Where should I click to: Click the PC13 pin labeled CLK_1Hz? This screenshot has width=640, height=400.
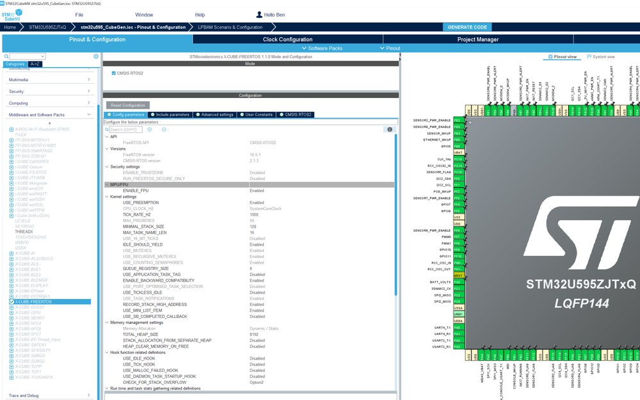459,159
